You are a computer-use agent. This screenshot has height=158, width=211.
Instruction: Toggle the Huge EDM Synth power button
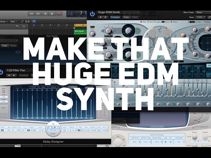[92, 14]
